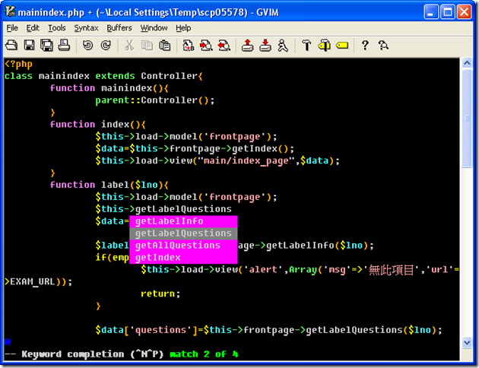This screenshot has height=368, width=479.
Task: Search Help with the find-help icon
Action: pyautogui.click(x=383, y=46)
